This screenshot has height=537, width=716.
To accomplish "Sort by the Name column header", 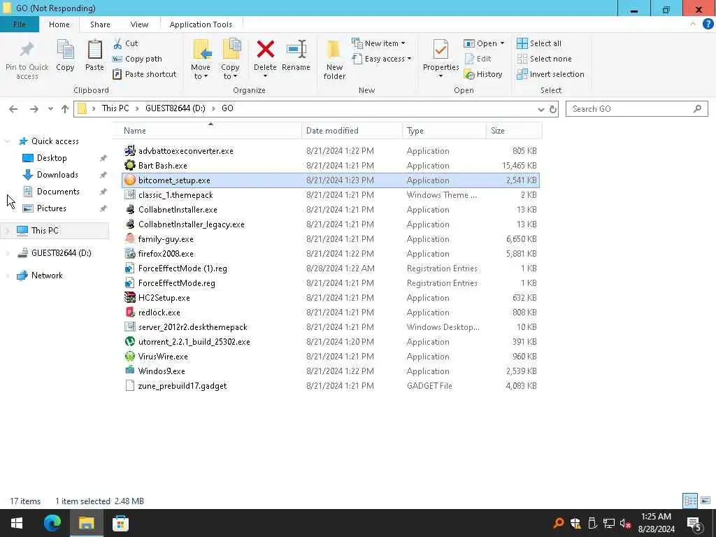I will (x=207, y=131).
